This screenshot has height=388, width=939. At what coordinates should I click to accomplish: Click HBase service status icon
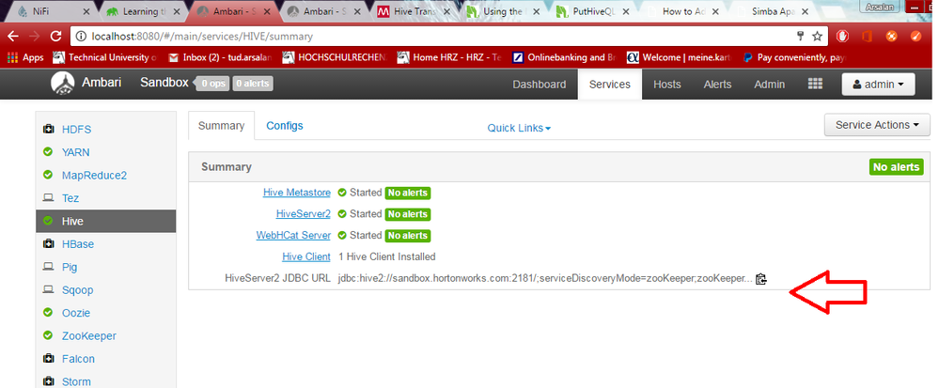point(49,244)
